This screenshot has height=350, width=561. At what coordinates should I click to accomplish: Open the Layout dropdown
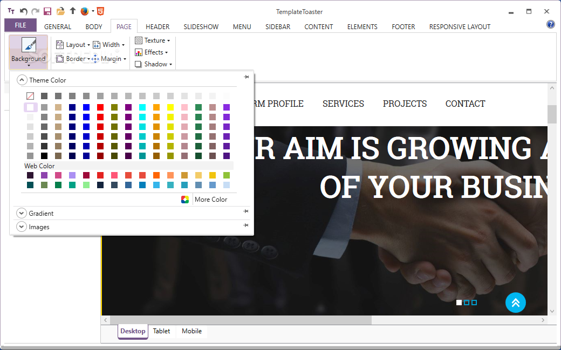[73, 45]
